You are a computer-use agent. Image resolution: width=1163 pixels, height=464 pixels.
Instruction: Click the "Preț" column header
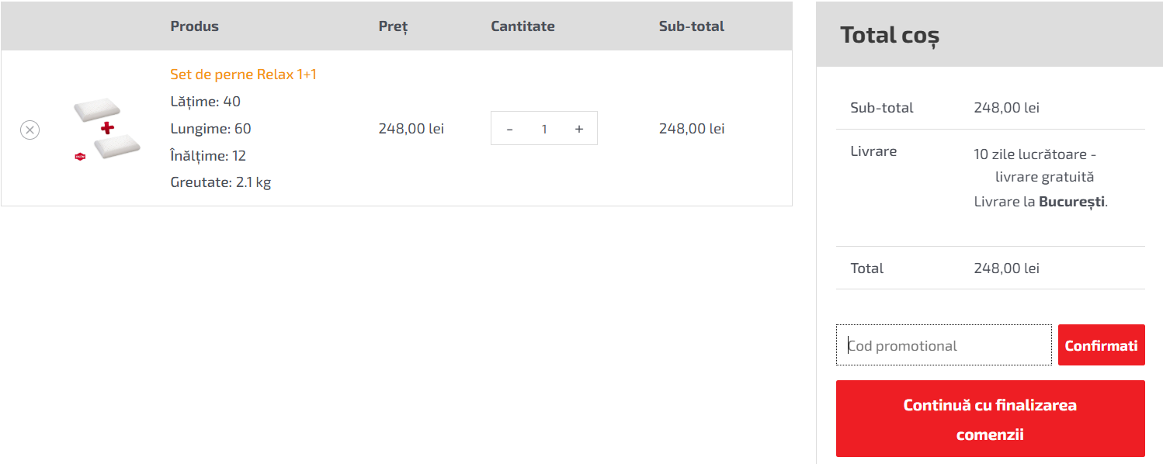pyautogui.click(x=393, y=26)
